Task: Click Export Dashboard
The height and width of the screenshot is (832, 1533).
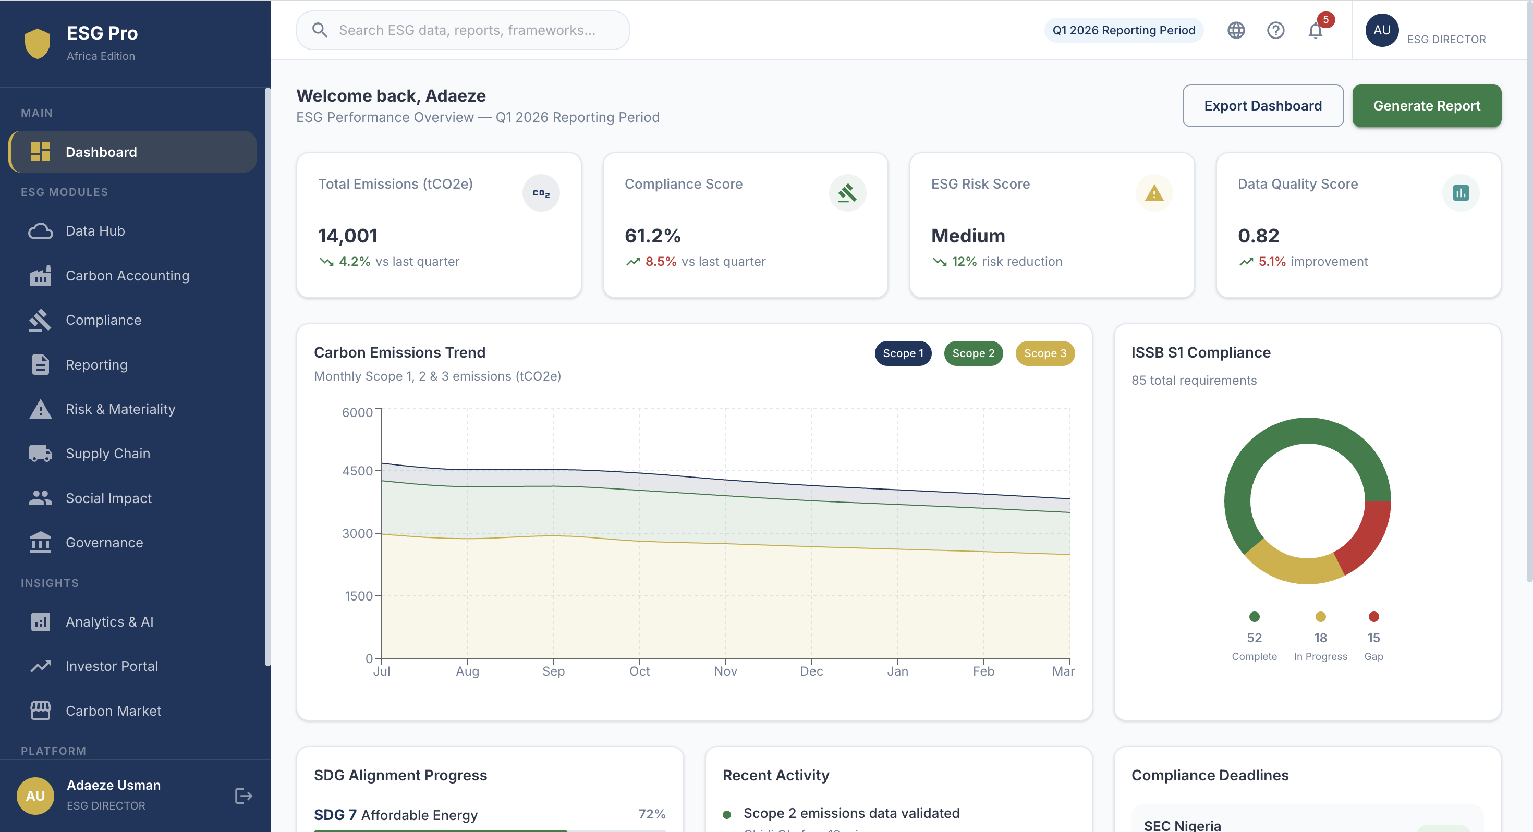Action: tap(1263, 105)
